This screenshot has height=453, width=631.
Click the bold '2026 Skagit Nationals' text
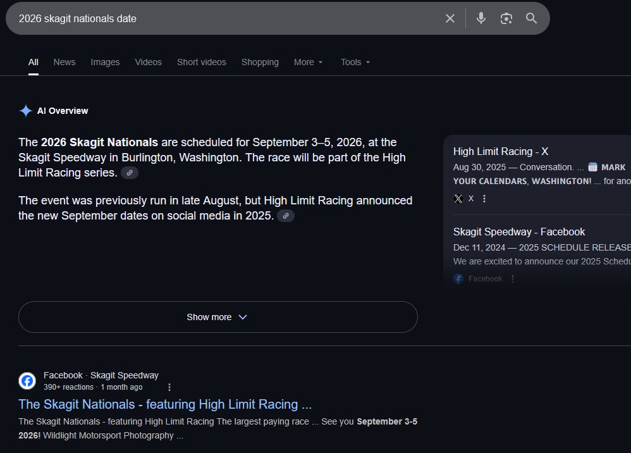pos(99,142)
